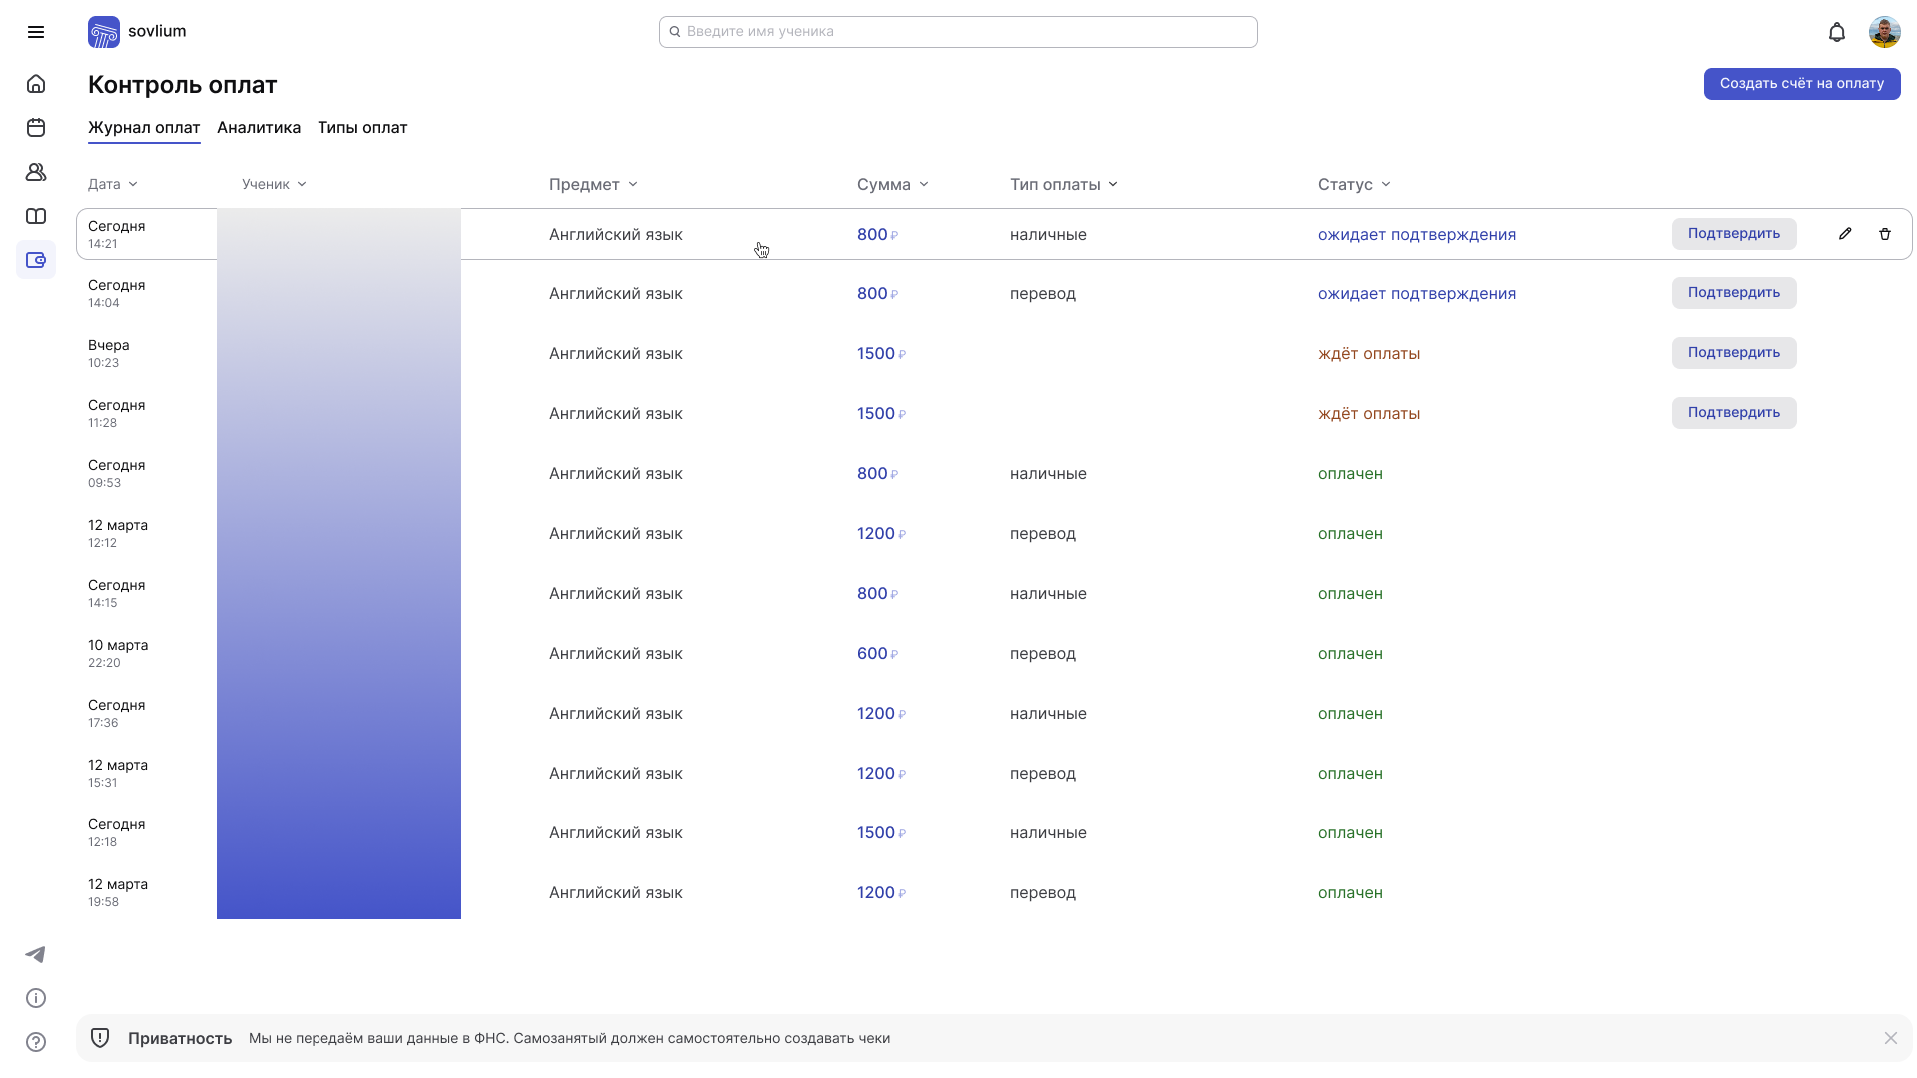This screenshot has width=1917, height=1078.
Task: Open the Статус filter dropdown
Action: coord(1353,184)
